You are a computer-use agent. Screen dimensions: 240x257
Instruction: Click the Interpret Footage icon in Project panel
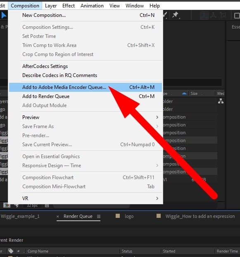[7, 205]
